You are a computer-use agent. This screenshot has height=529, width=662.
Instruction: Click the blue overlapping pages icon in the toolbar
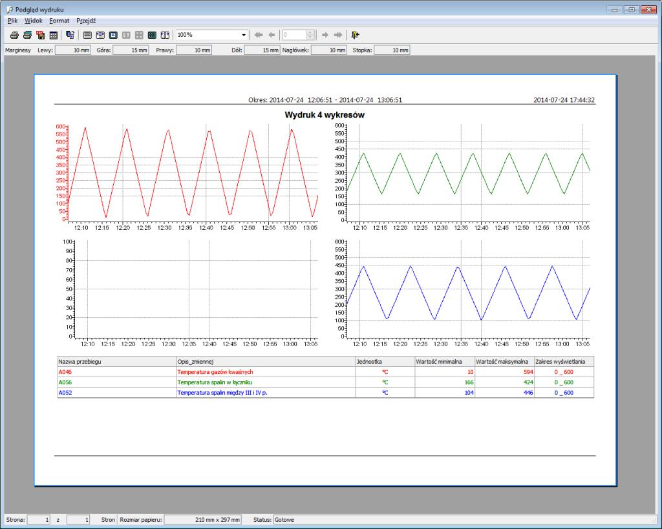[x=70, y=35]
